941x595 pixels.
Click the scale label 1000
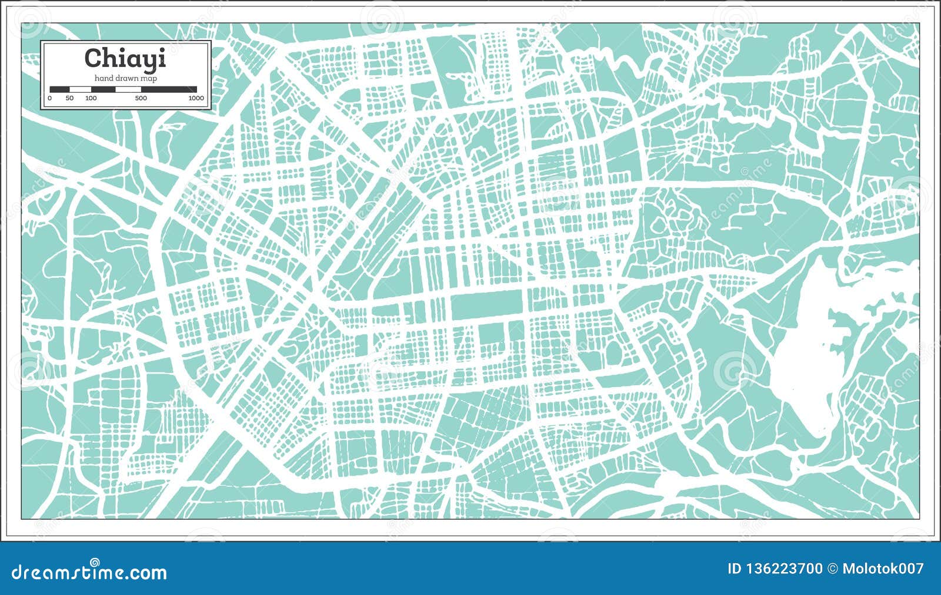[x=196, y=98]
